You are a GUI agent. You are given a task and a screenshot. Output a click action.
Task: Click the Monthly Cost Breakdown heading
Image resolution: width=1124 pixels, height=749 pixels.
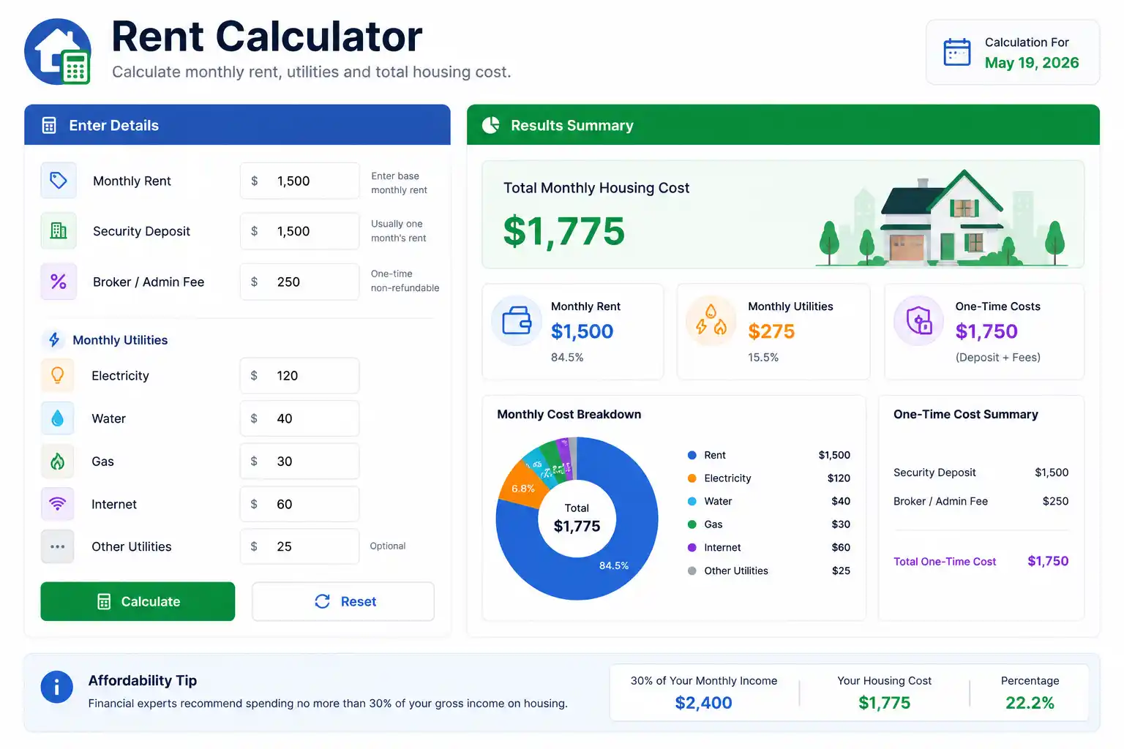tap(569, 414)
